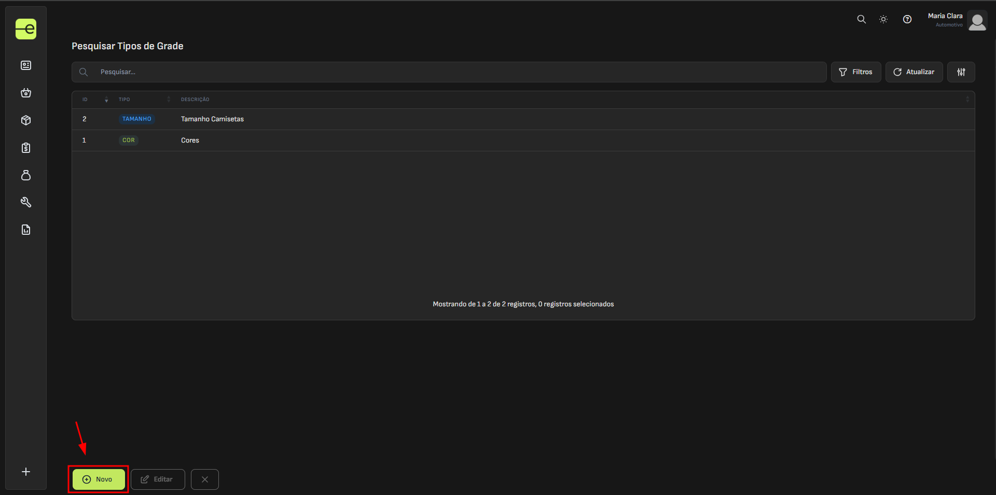Open global search magnifier in header
Viewport: 996px width, 495px height.
861,19
